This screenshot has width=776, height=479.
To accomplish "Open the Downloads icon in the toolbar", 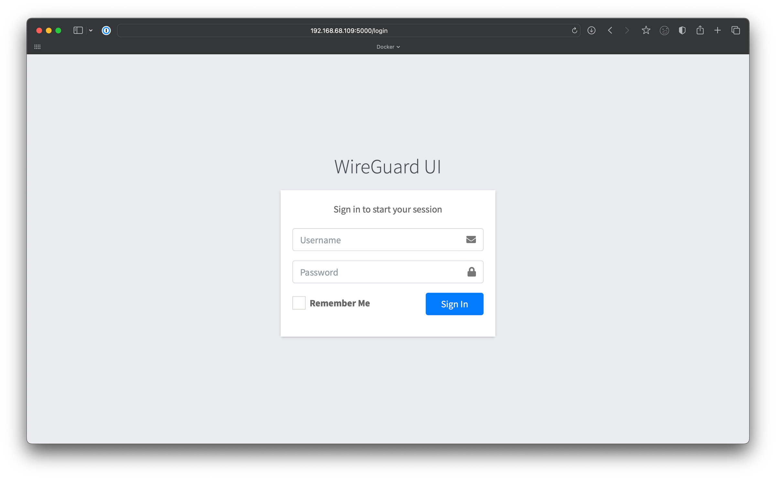I will [x=592, y=30].
